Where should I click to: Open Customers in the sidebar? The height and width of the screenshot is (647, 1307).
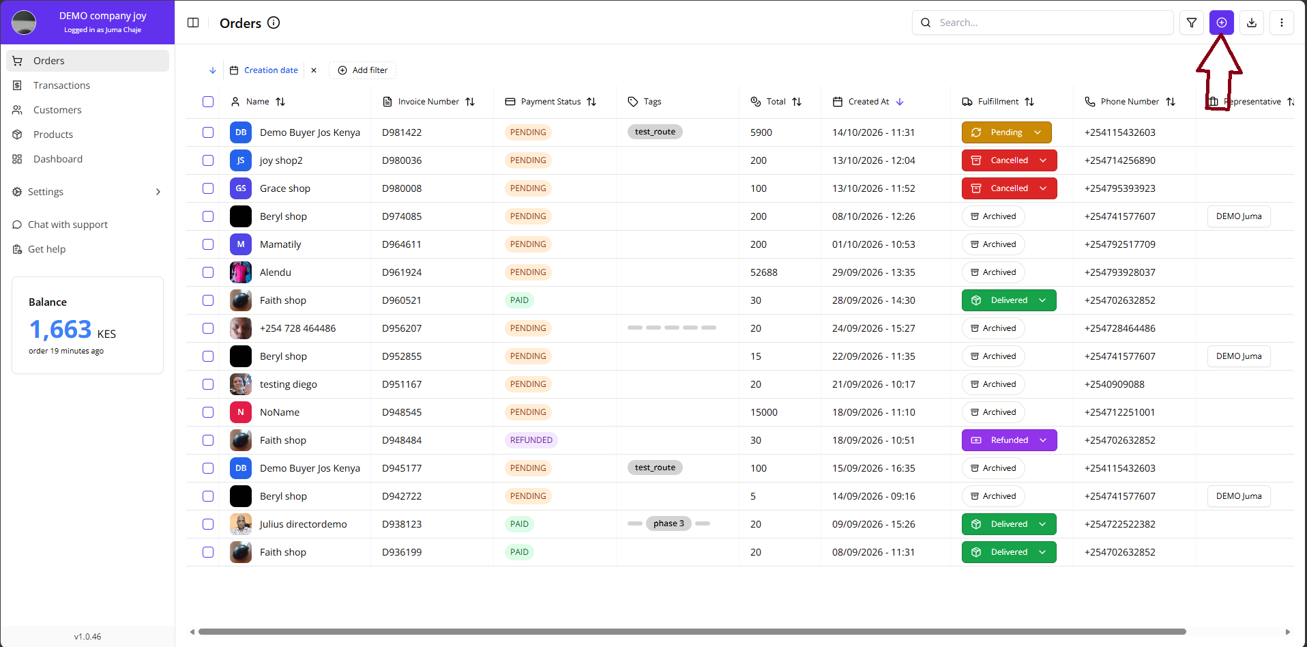tap(87, 110)
